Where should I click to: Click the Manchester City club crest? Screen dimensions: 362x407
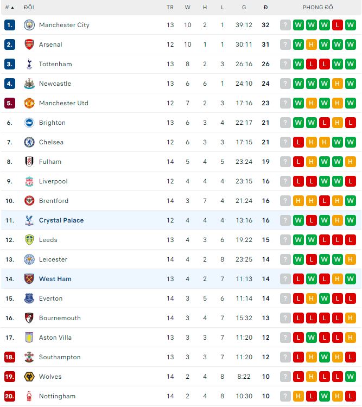[x=29, y=25]
